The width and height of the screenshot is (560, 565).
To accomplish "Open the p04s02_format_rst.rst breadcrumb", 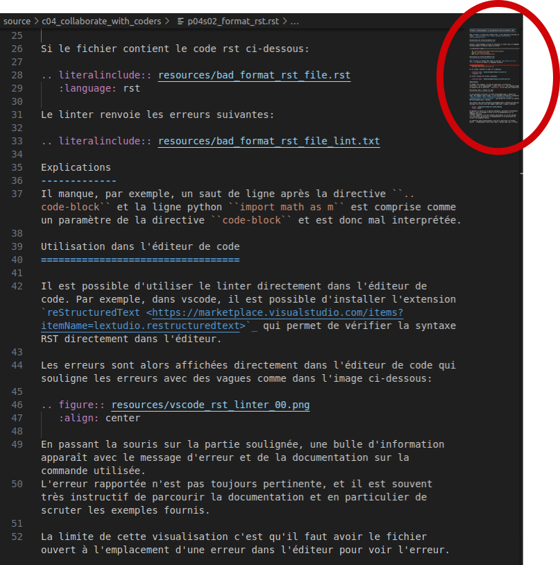I will [234, 21].
